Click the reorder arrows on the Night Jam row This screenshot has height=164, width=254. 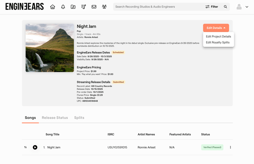point(25,147)
